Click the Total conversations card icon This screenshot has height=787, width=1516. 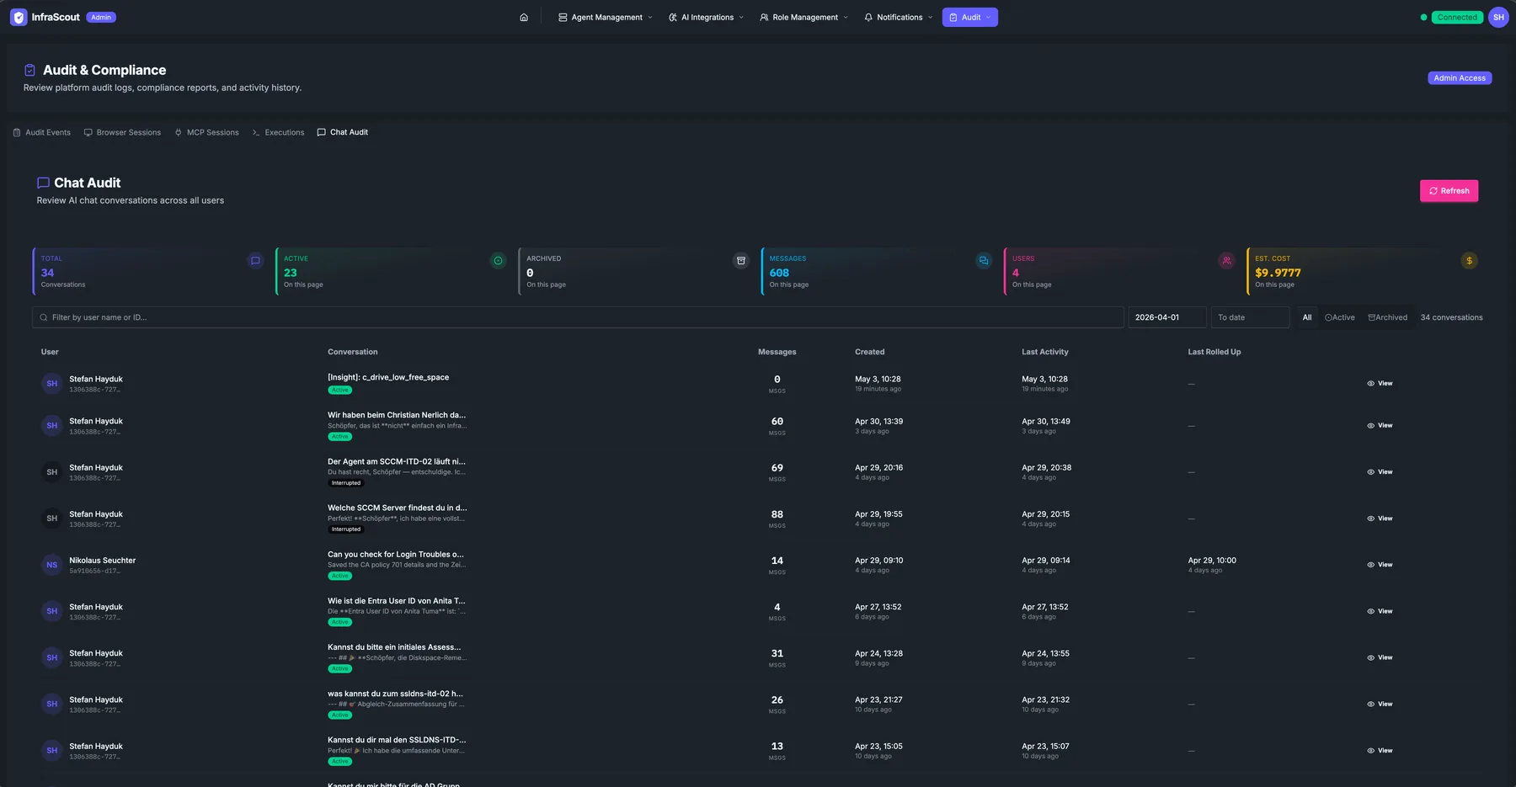tap(255, 261)
